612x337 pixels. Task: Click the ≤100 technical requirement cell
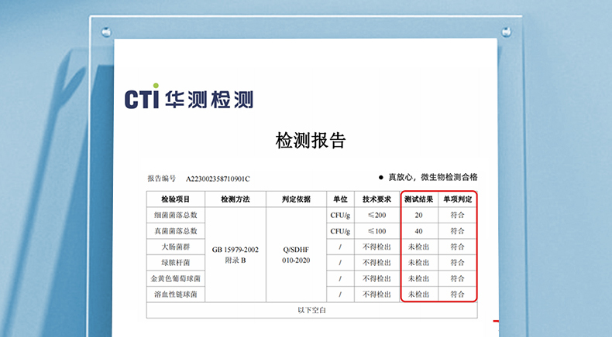376,230
